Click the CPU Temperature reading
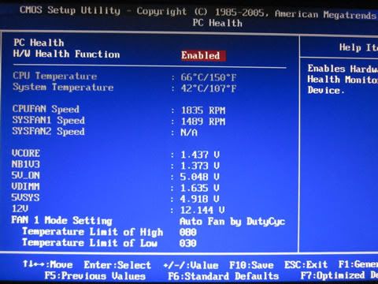The height and width of the screenshot is (284, 378). pyautogui.click(x=209, y=77)
